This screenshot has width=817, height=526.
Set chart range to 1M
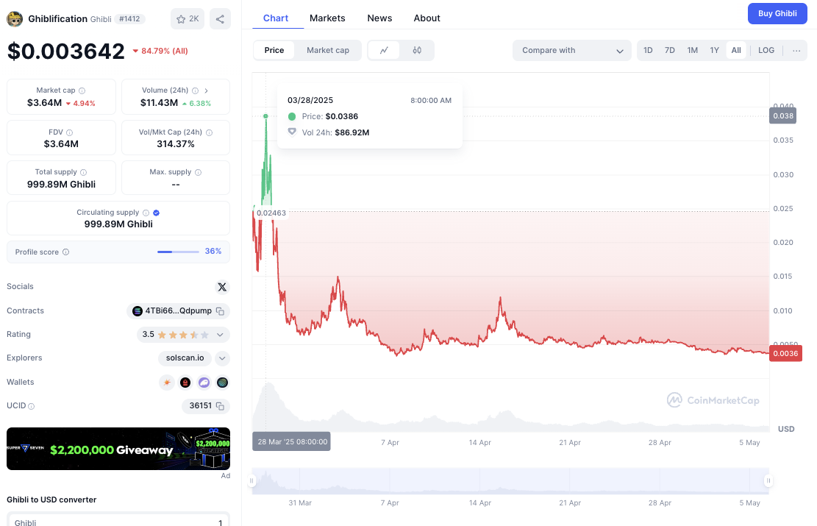(693, 51)
